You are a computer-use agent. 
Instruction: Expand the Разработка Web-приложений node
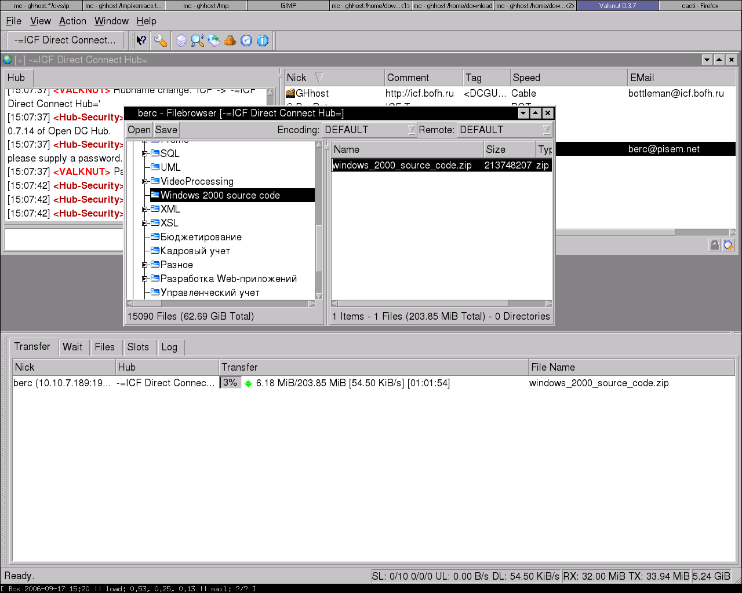[145, 279]
